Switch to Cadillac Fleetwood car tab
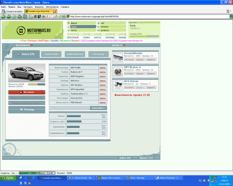Image resolution: width=233 pixels, height=186 pixels. click(75, 54)
